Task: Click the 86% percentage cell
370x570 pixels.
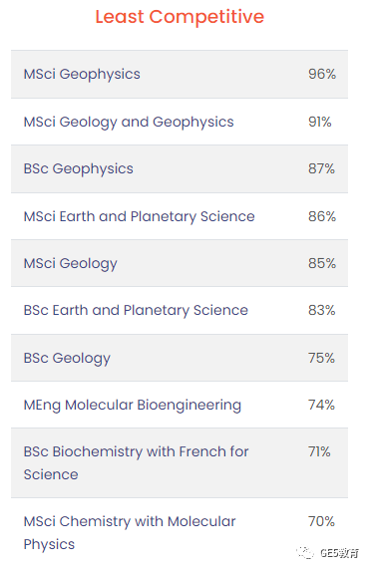Action: [x=322, y=216]
